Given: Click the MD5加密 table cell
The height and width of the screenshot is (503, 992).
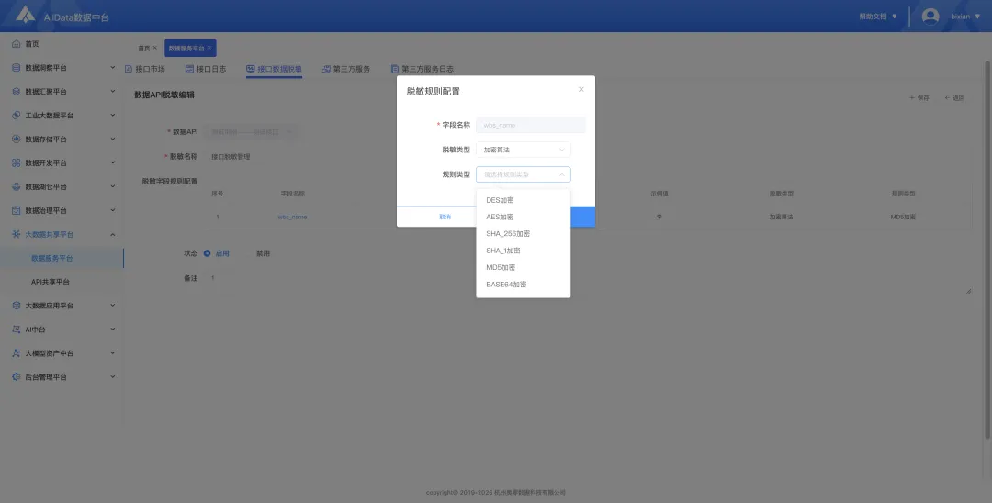Looking at the screenshot, I should (903, 217).
